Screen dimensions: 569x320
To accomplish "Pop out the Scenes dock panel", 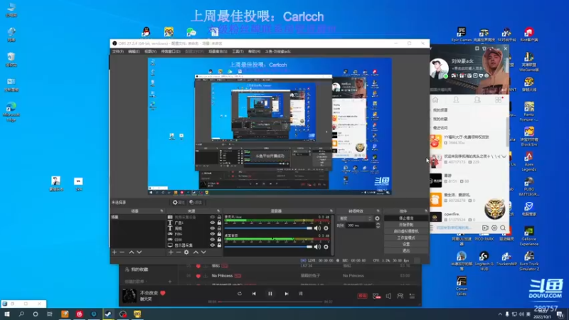I will [161, 210].
